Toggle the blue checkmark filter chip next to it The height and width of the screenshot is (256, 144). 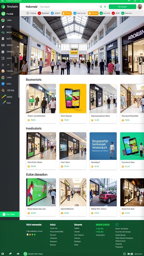[55, 13]
